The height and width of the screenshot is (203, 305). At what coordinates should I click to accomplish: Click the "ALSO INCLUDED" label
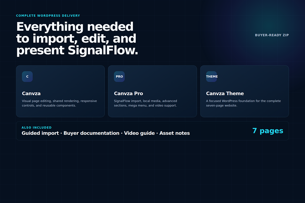click(37, 128)
